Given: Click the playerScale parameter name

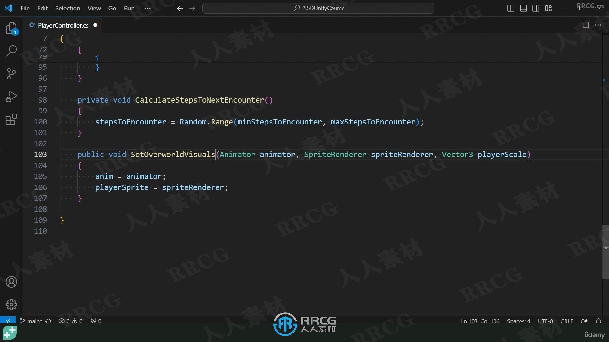Looking at the screenshot, I should tap(502, 155).
